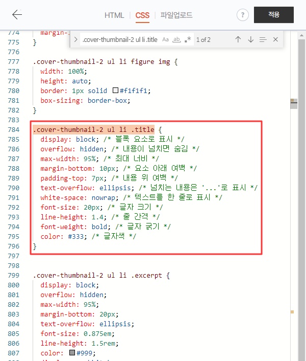Select the CSS tab
Image resolution: width=306 pixels, height=361 pixels.
tap(142, 15)
